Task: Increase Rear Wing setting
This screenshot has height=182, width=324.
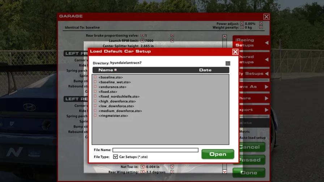Action: coord(172,172)
